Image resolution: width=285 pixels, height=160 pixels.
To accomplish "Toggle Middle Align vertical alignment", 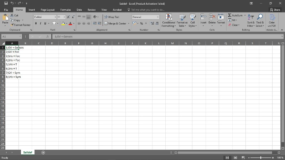I will (84, 17).
